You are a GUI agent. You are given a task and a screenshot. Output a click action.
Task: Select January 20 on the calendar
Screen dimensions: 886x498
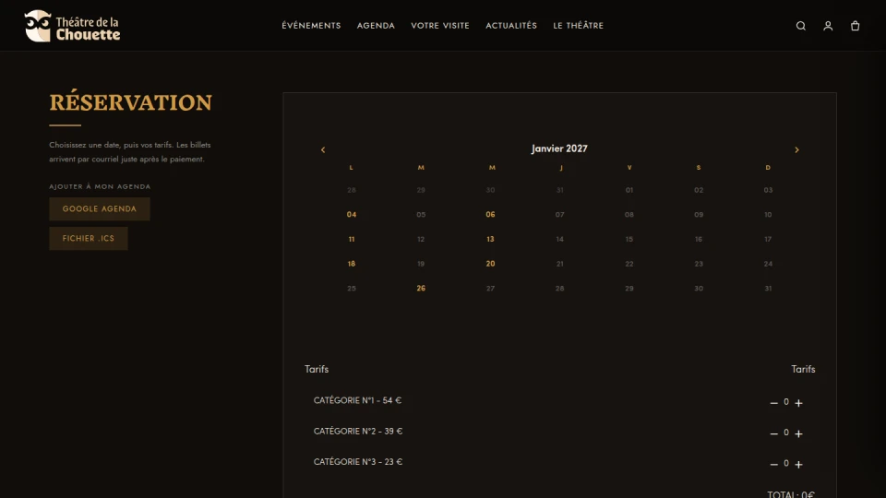(490, 264)
